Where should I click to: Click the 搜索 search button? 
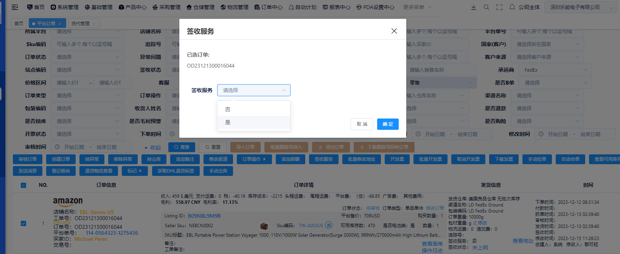(x=182, y=147)
